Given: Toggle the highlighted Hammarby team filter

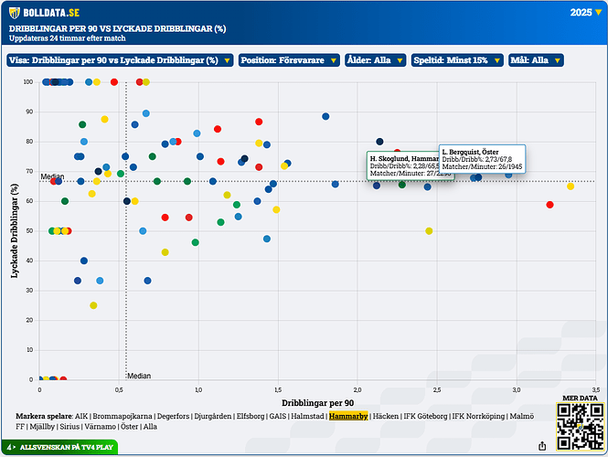Looking at the screenshot, I should click(x=348, y=416).
